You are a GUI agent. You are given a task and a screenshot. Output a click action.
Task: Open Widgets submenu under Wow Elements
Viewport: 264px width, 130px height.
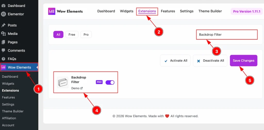pos(8,84)
